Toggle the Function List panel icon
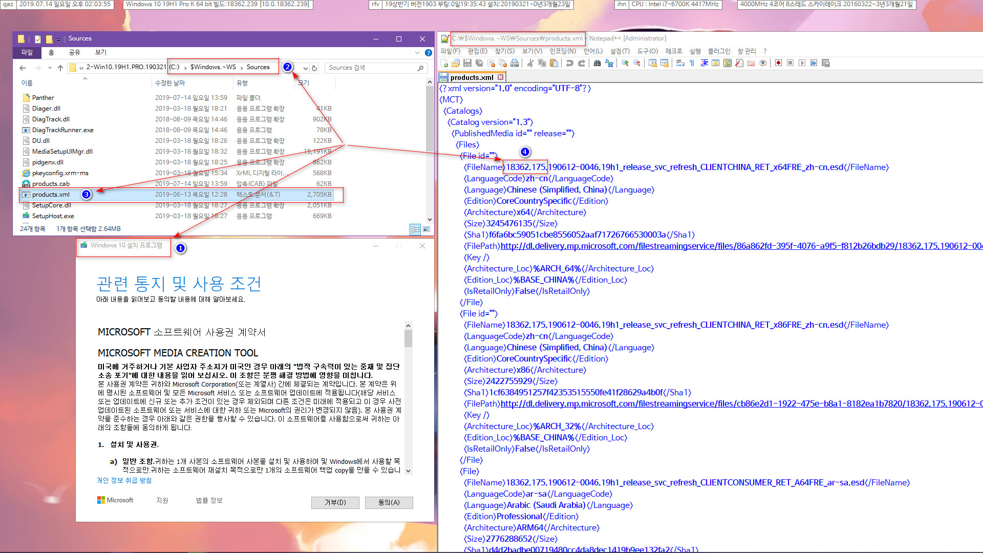The image size is (983, 553). [739, 63]
